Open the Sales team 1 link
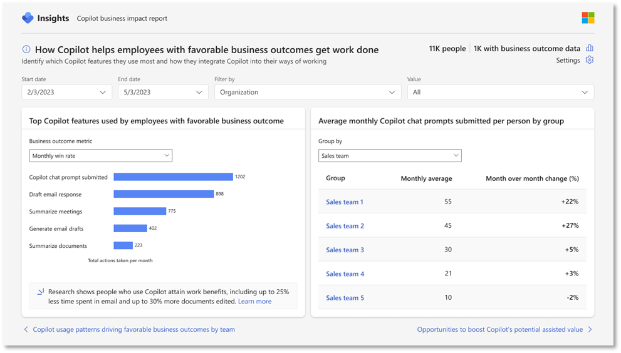 [345, 202]
